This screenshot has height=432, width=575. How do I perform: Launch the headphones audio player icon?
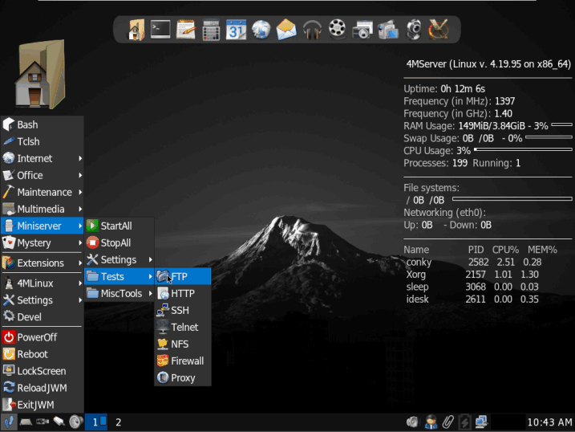point(312,30)
